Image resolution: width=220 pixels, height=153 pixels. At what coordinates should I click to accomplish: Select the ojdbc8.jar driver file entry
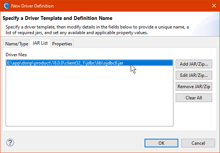[89, 63]
